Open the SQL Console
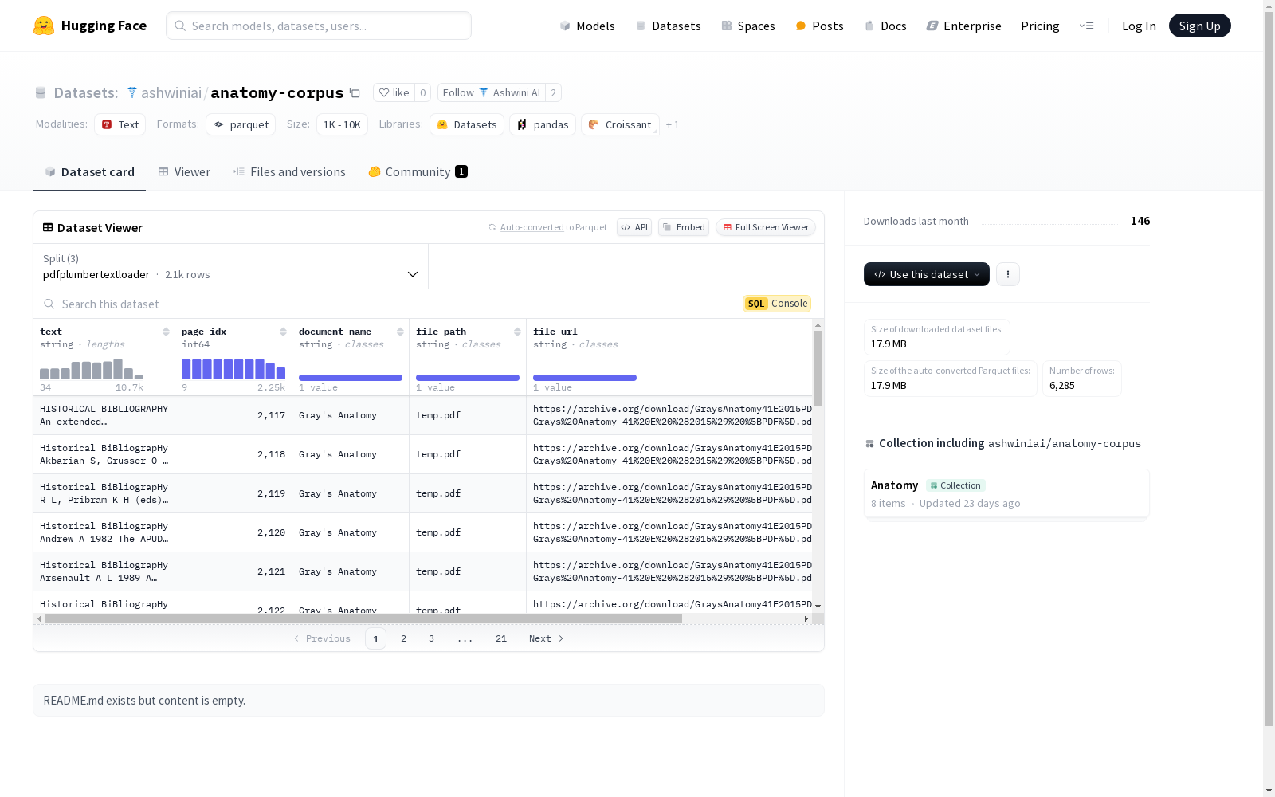 click(x=777, y=304)
